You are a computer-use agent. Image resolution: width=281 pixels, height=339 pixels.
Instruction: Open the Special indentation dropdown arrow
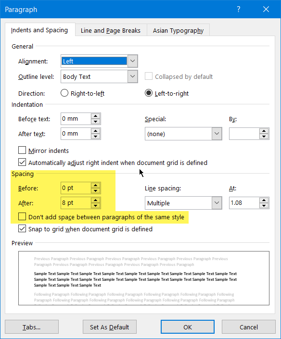(217, 134)
